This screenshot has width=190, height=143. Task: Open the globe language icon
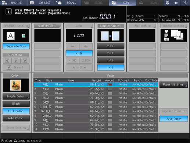[x=167, y=3]
